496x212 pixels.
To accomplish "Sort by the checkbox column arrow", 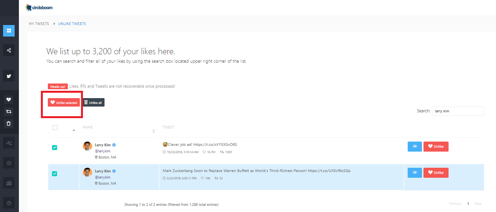I will [74, 131].
